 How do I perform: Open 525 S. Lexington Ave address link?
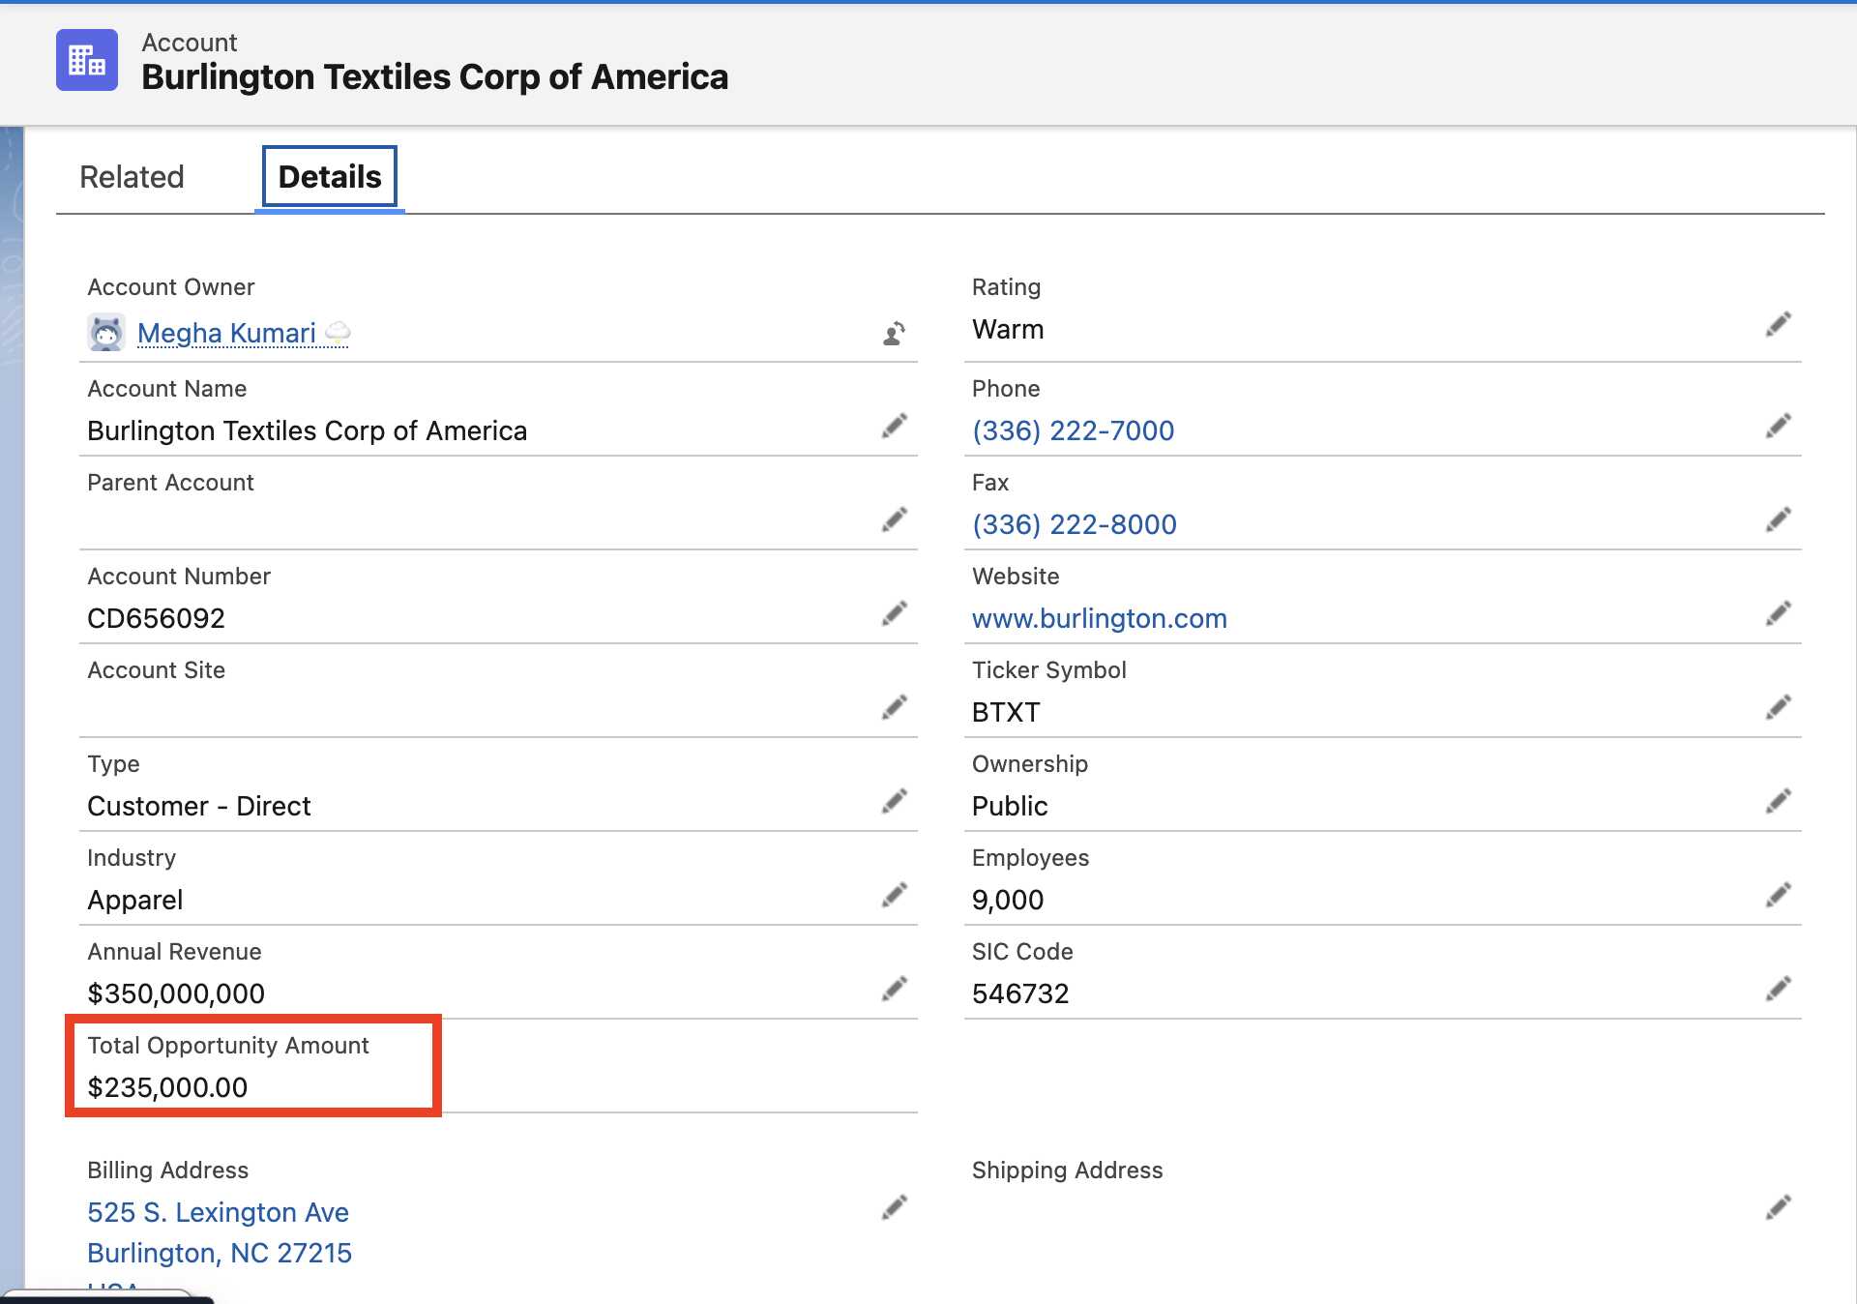click(x=218, y=1212)
